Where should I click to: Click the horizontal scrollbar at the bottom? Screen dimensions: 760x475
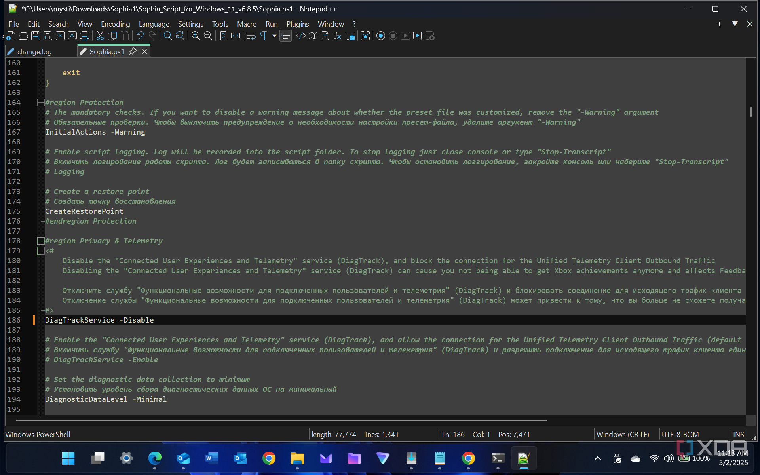(x=281, y=420)
